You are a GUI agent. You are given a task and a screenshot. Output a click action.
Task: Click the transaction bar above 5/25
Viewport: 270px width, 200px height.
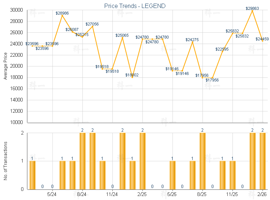[172, 175]
